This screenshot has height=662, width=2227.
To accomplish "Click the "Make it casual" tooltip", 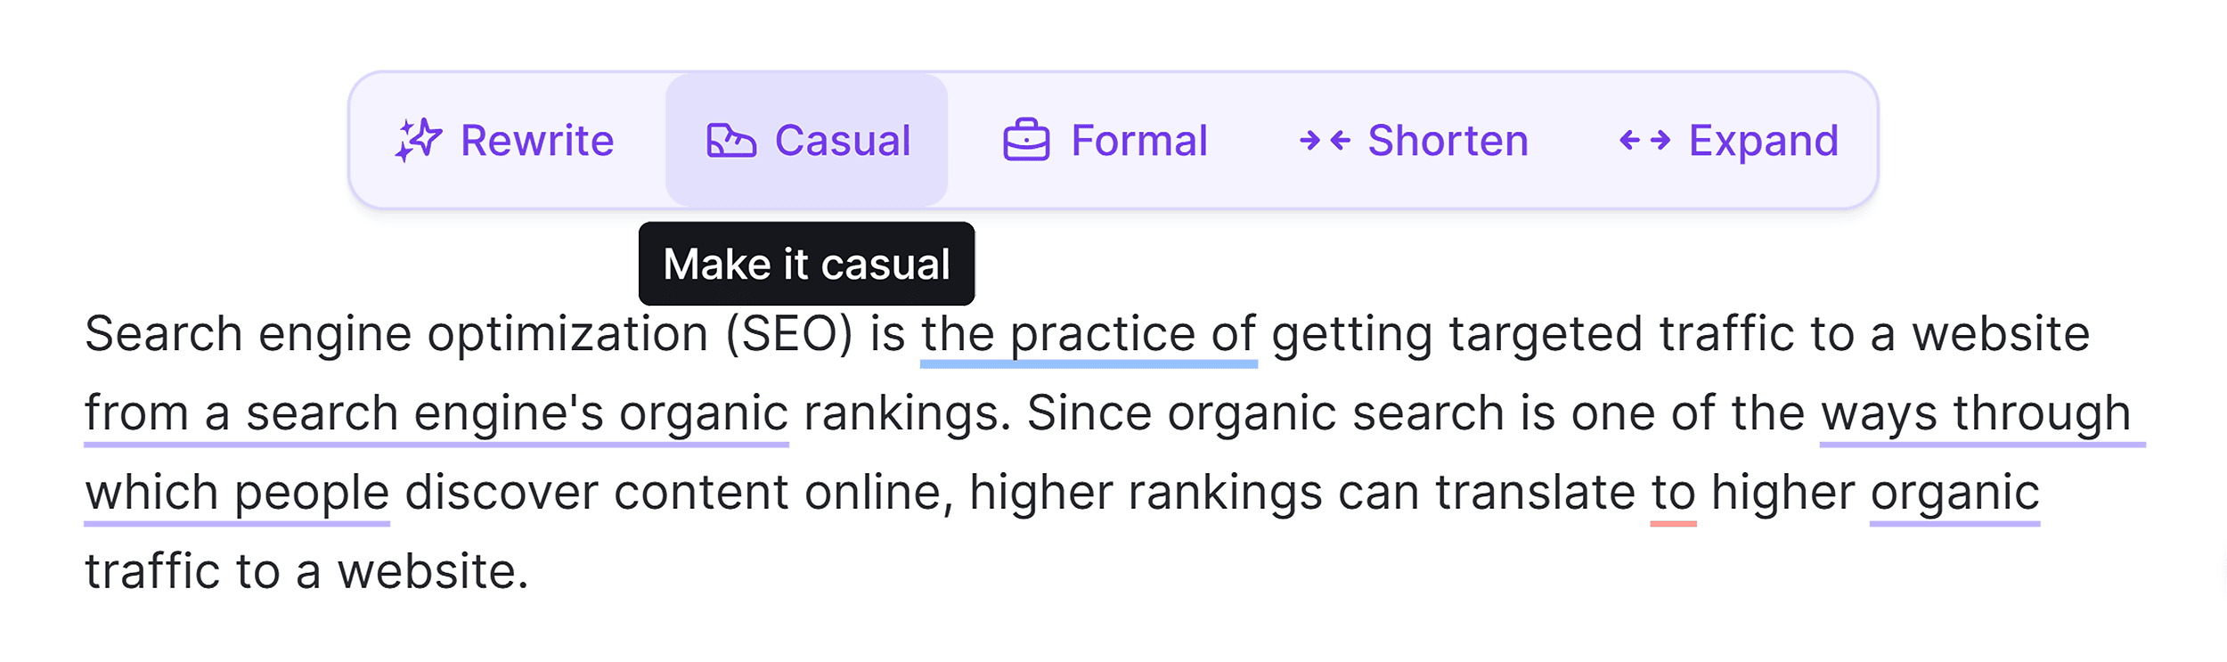I will point(806,264).
